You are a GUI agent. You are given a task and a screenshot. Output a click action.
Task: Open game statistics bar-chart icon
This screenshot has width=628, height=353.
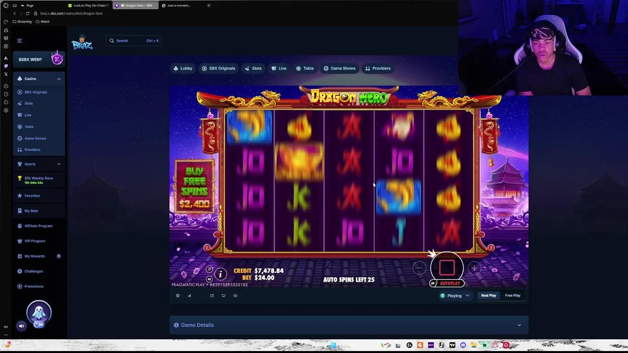[189, 296]
